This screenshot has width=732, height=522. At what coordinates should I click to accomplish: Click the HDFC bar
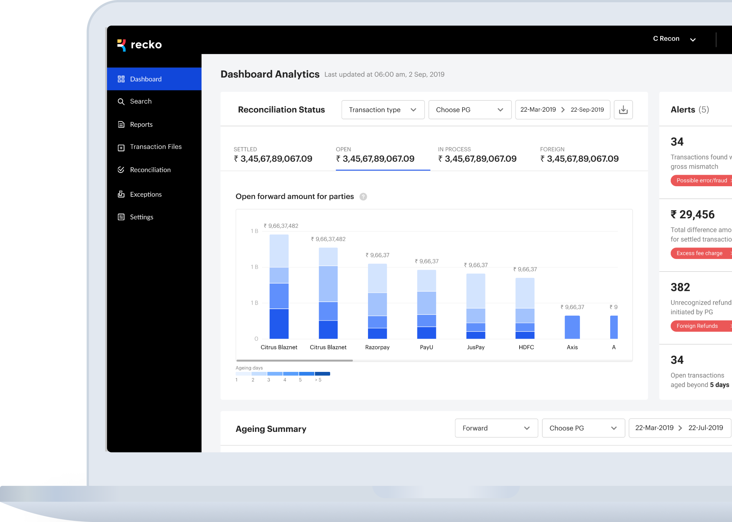[525, 308]
